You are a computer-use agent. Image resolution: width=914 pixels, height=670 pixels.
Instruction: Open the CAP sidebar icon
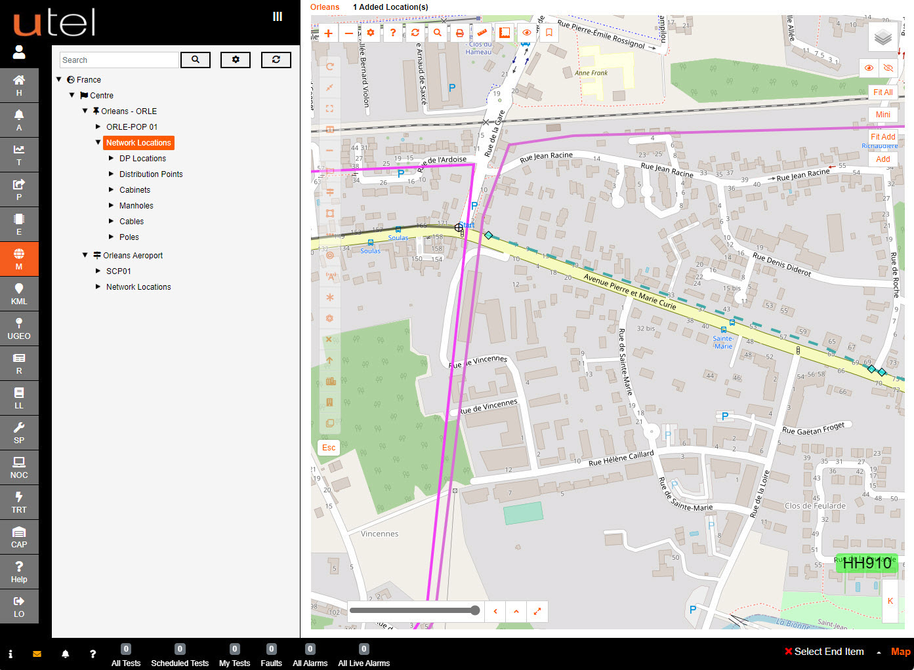[x=19, y=537]
